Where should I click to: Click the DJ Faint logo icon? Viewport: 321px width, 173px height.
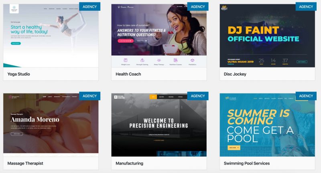tap(224, 8)
